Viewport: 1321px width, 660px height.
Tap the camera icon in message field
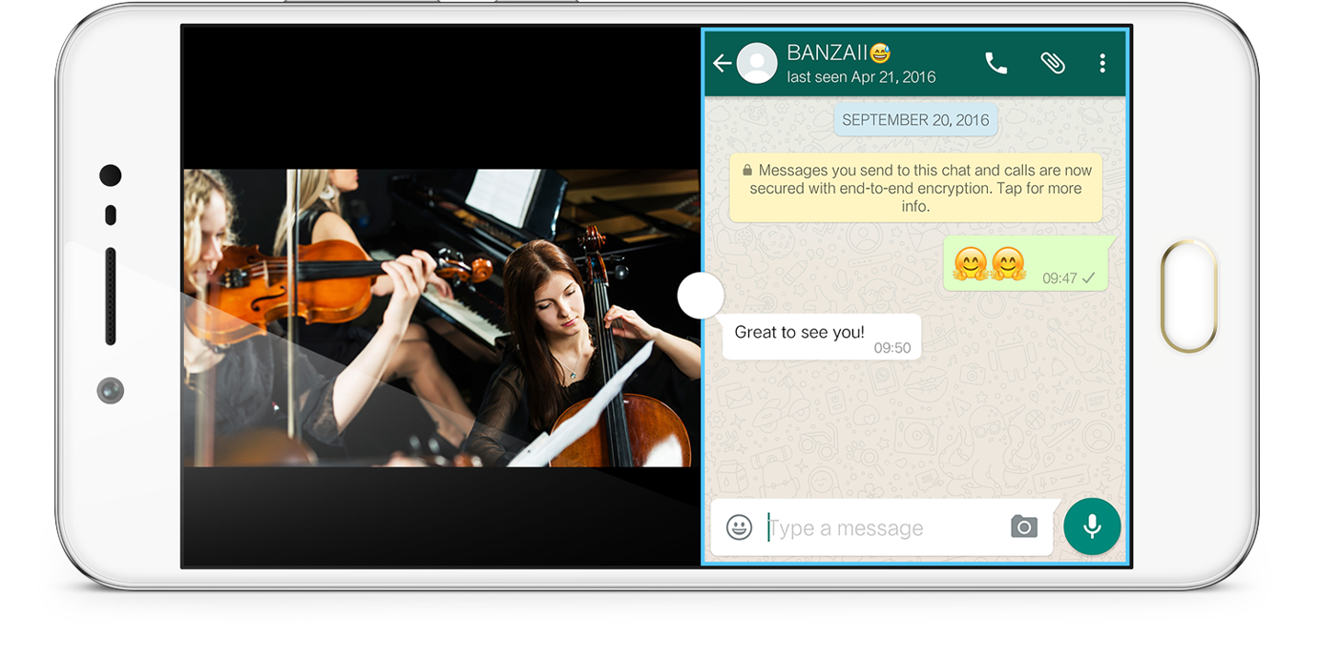coord(1023,526)
